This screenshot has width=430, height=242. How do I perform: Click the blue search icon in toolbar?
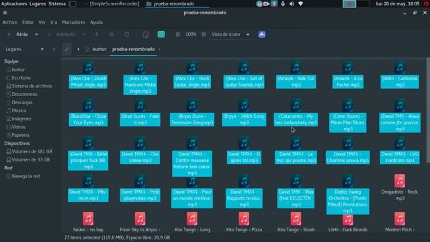pyautogui.click(x=262, y=34)
